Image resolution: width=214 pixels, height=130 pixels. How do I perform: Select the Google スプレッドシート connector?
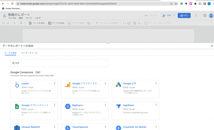[x=34, y=111]
